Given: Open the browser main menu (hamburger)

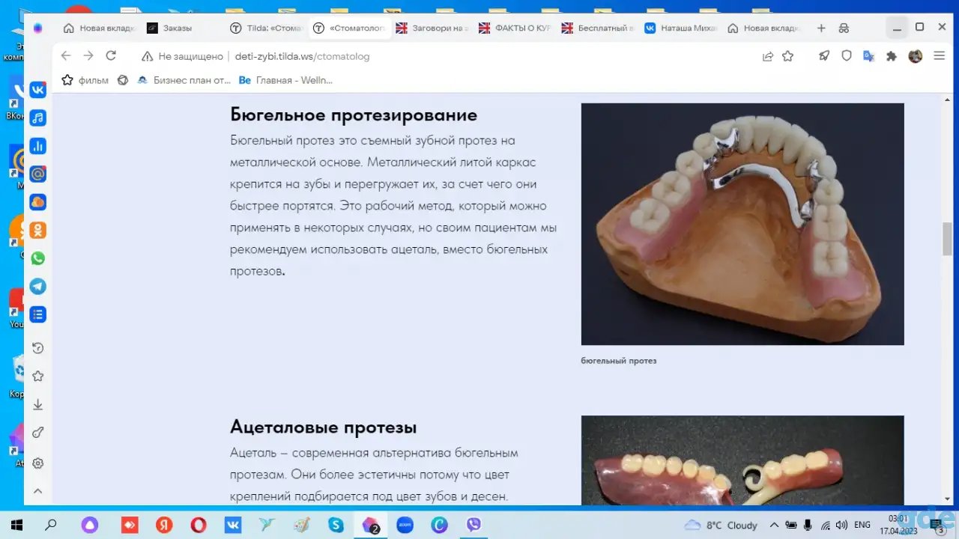Looking at the screenshot, I should point(939,56).
